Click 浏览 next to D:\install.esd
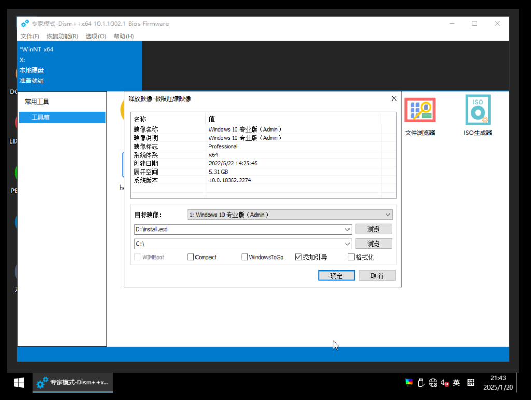Viewport: 531px width, 400px height. 373,229
